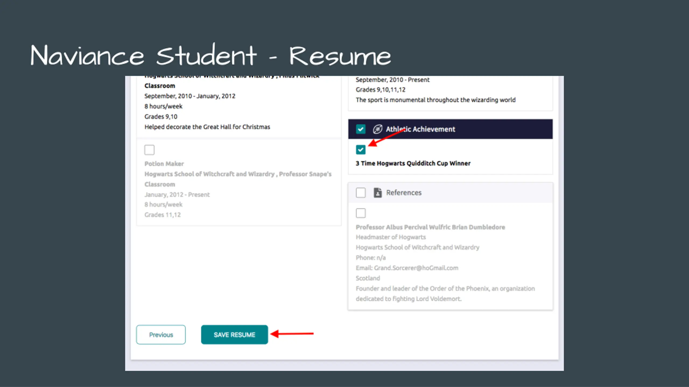Click 'Email: Grand.Sorcerer@hoGmail.com' line
This screenshot has height=387, width=689.
point(407,268)
